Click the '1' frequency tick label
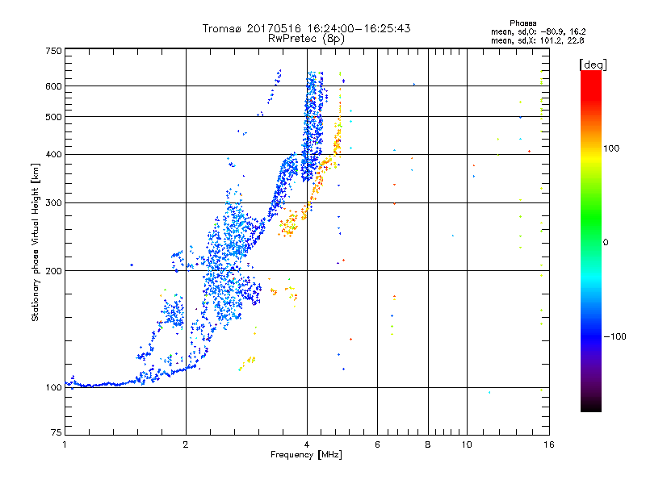Image resolution: width=646 pixels, height=484 pixels. (x=65, y=444)
